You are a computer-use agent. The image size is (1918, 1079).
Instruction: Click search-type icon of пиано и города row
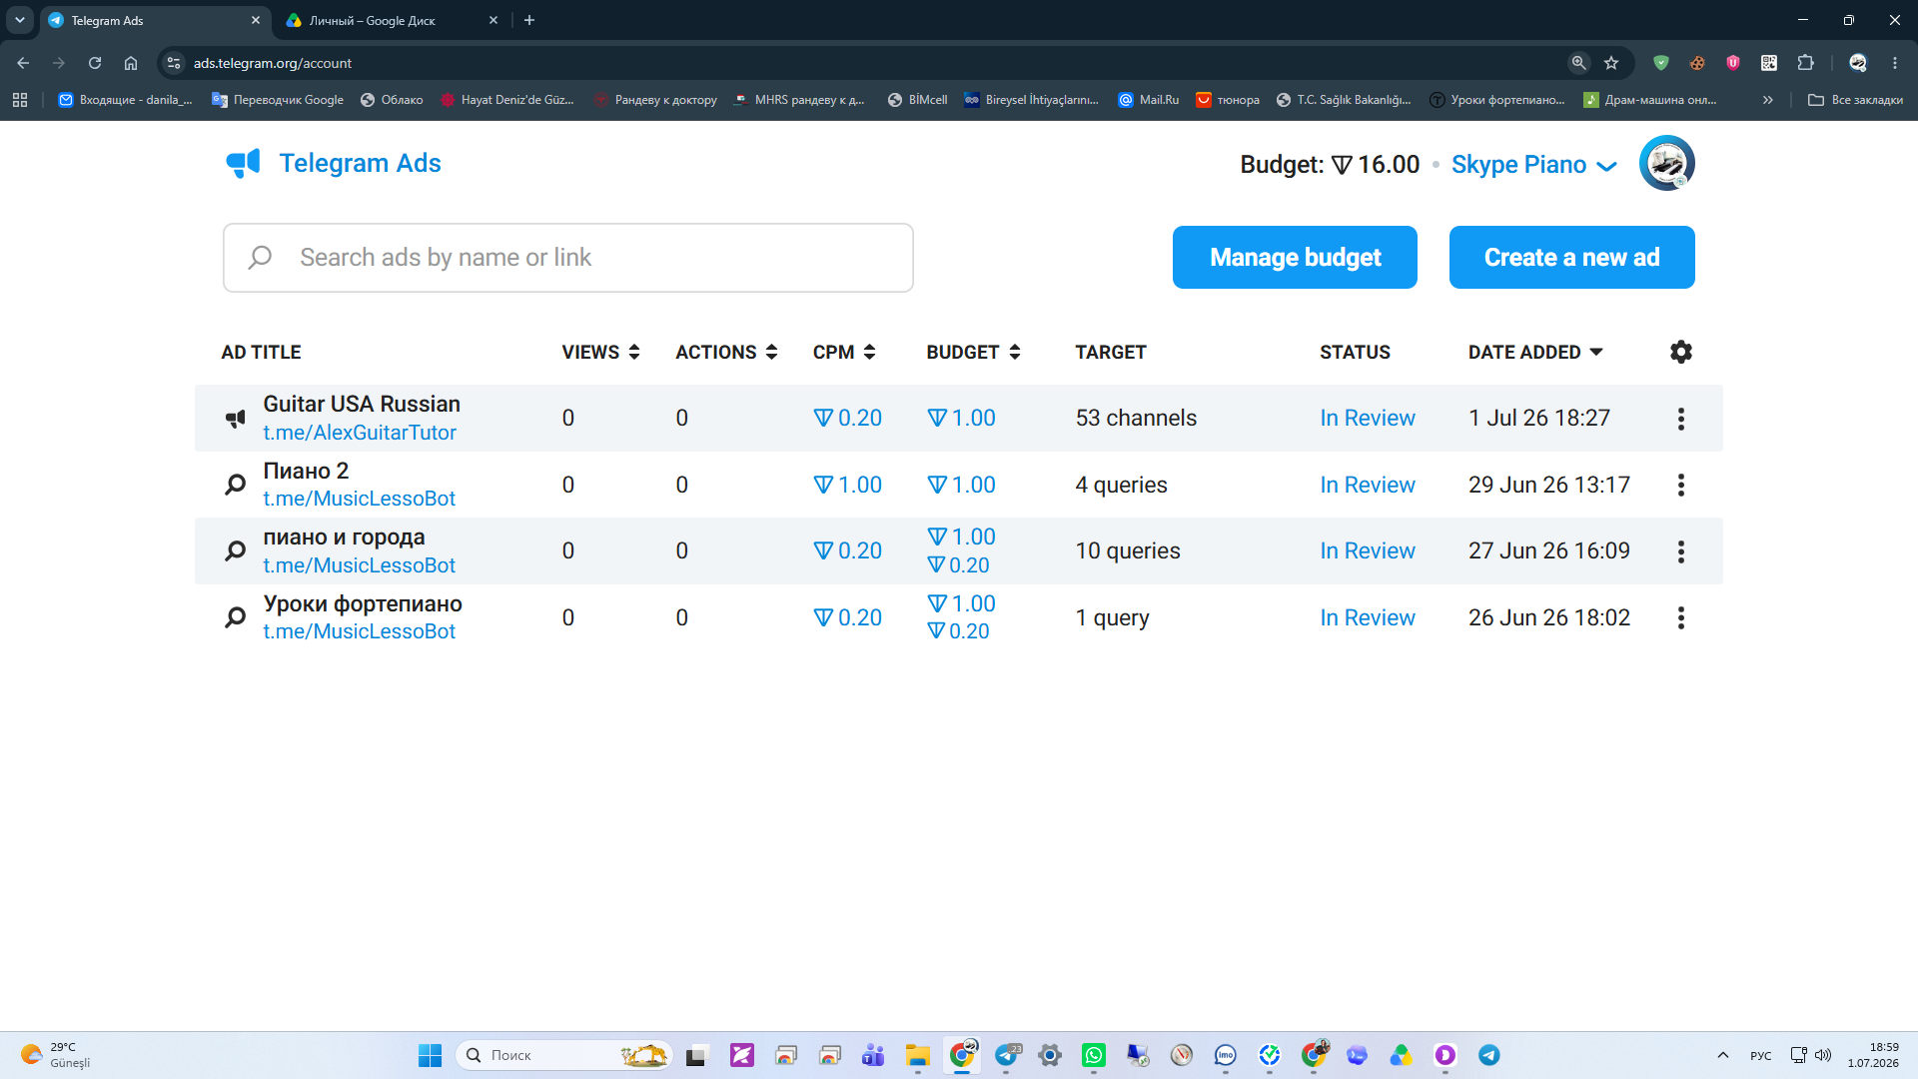[x=236, y=550]
